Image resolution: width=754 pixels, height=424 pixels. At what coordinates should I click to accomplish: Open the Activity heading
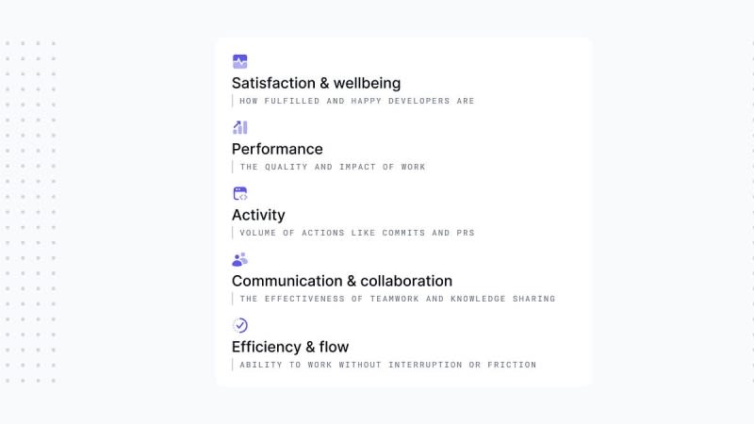pos(258,215)
